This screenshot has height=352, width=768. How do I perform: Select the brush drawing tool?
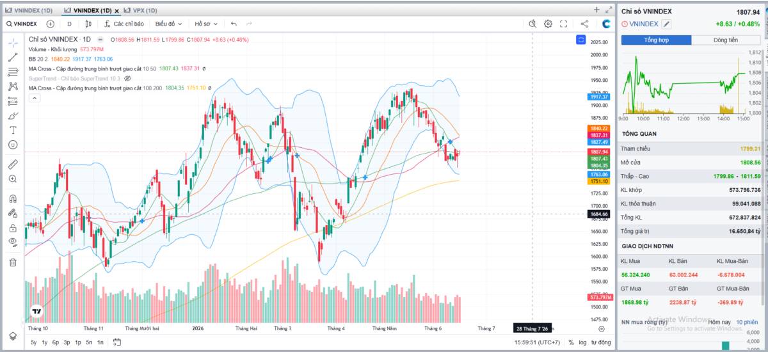(x=12, y=116)
